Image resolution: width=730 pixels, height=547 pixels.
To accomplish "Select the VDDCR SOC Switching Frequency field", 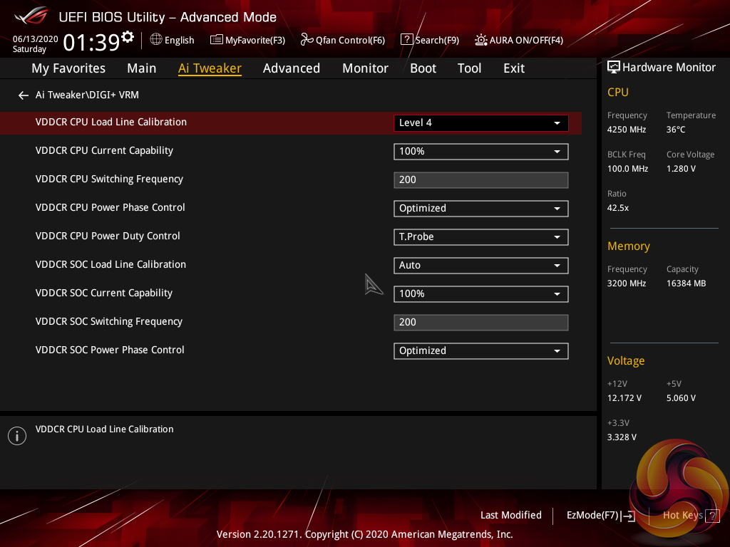I will (480, 322).
